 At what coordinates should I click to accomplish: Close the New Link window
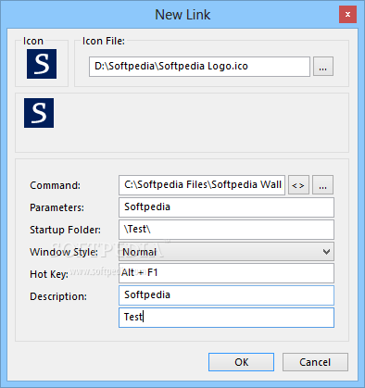click(347, 14)
